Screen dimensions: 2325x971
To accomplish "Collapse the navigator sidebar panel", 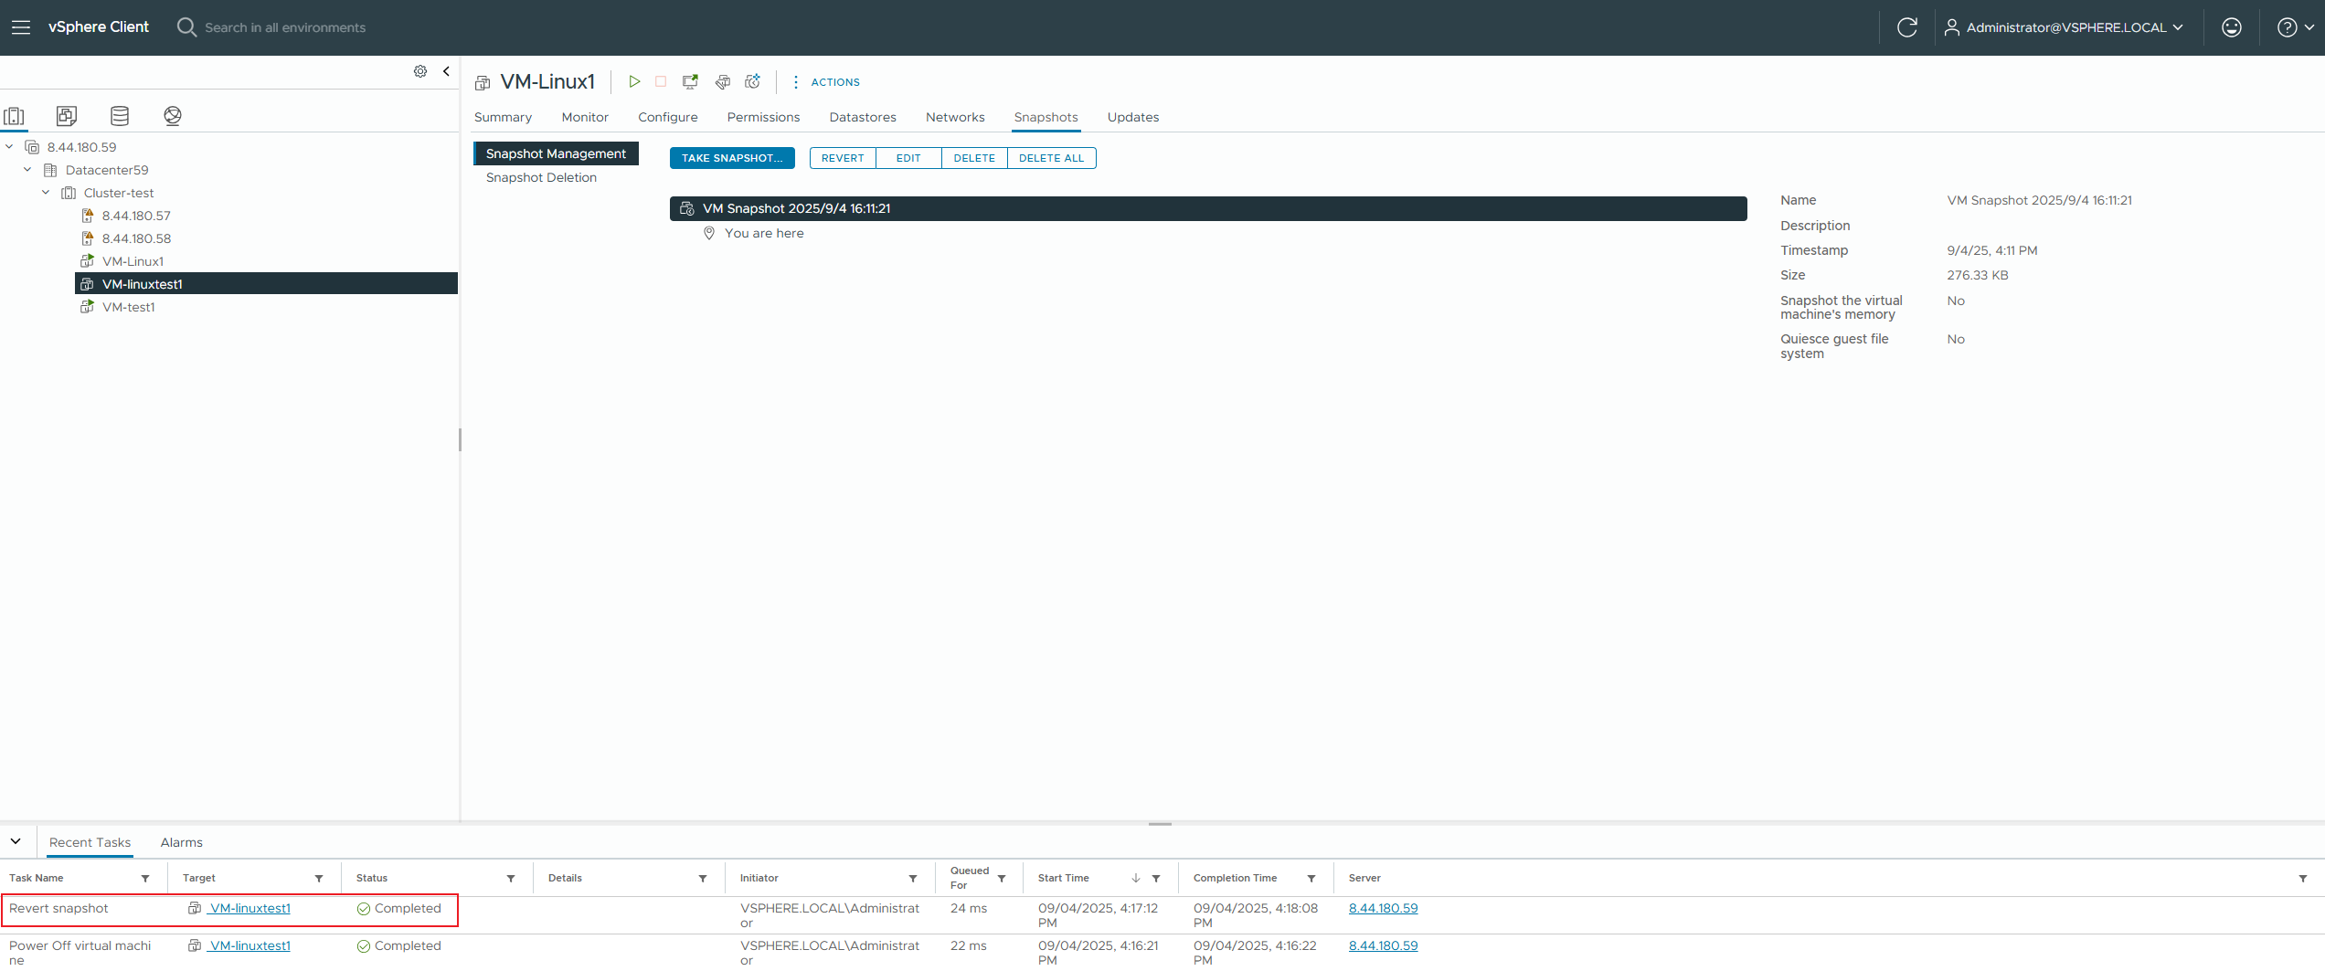I will [446, 71].
